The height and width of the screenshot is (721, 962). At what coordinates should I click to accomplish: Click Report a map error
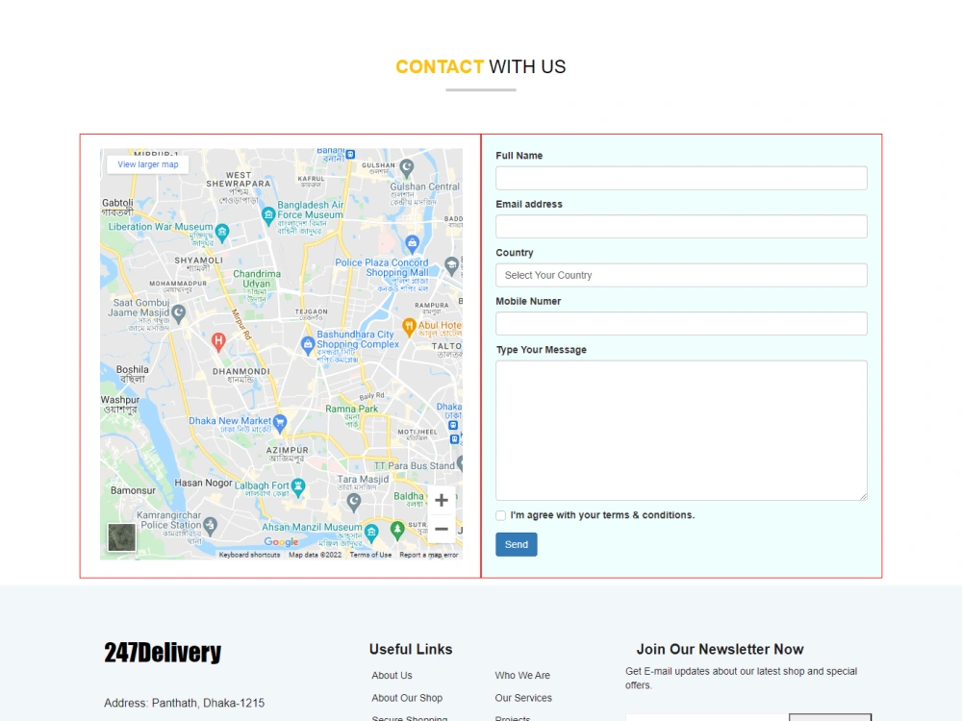pyautogui.click(x=429, y=555)
